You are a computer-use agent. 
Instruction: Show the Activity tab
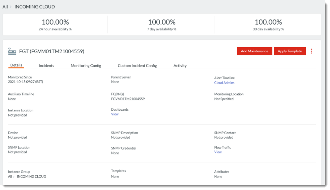[x=180, y=66]
